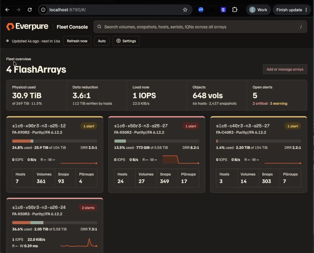This screenshot has height=253, width=314.
Task: Click Snaps 93 cell
Action: 65,178
